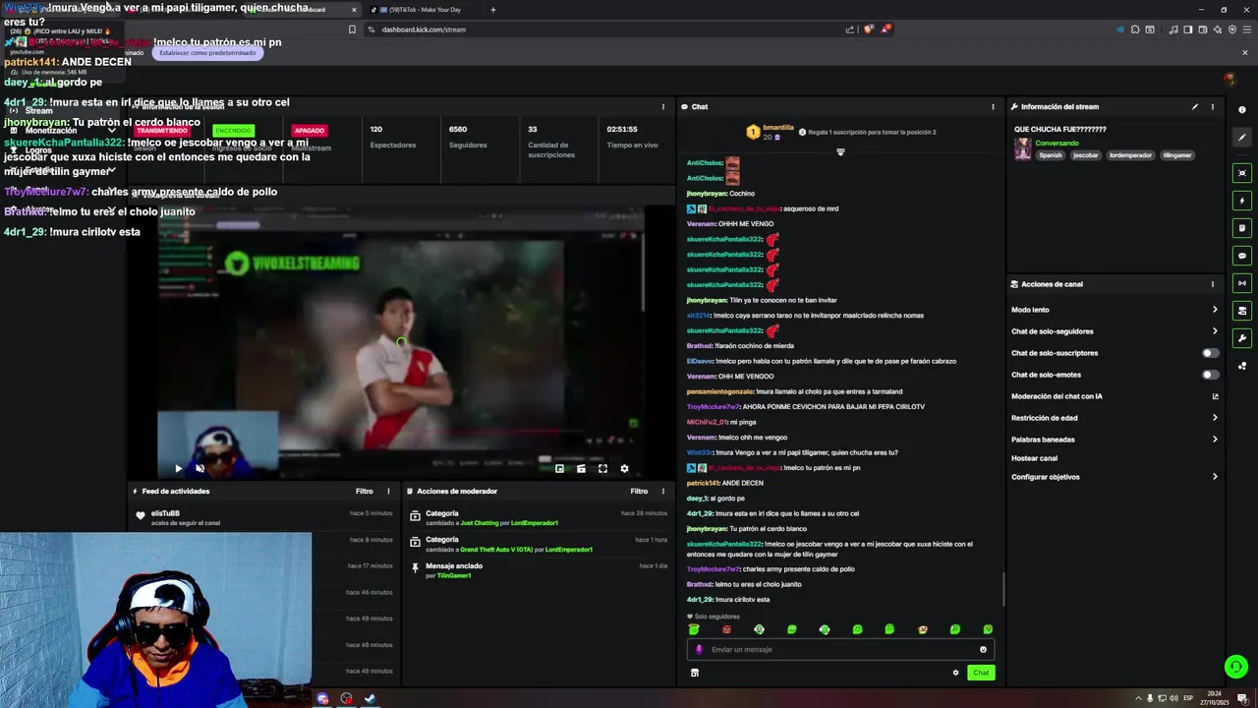Screen dimensions: 1258x708
Task: Click the ESP language indicator in system tray
Action: point(1187,698)
